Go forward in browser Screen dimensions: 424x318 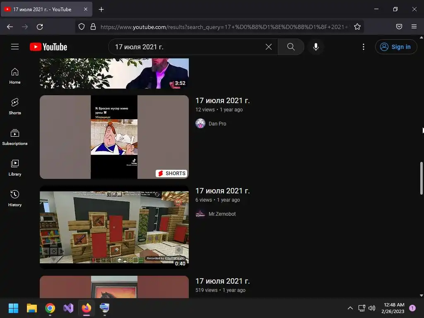pyautogui.click(x=25, y=26)
